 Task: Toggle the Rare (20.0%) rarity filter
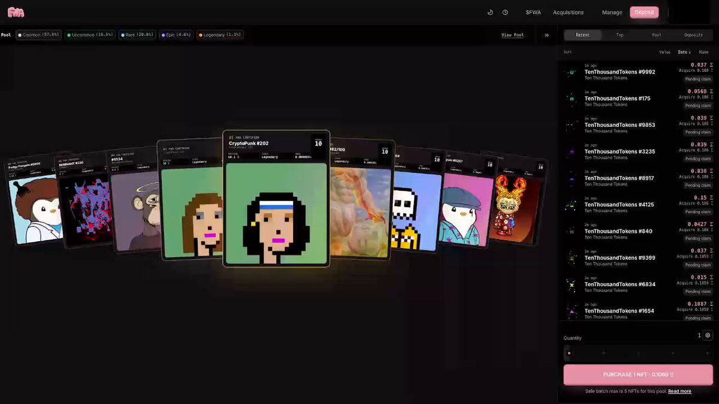[x=138, y=35]
